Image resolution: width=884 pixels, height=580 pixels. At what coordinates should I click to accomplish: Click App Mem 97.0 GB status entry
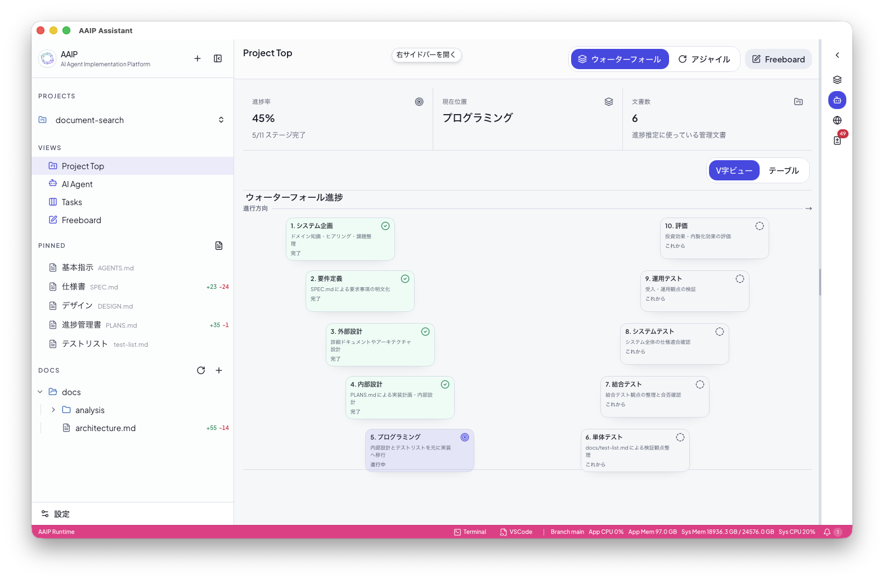(x=653, y=532)
